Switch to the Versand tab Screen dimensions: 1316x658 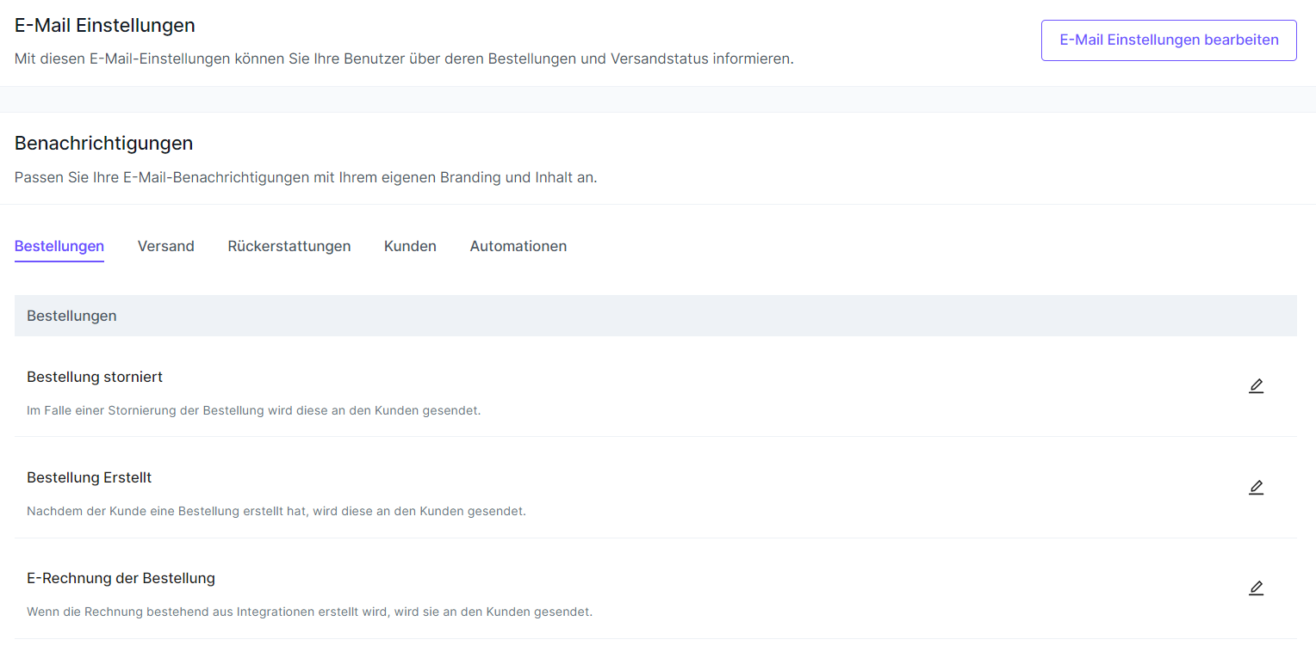(x=165, y=246)
